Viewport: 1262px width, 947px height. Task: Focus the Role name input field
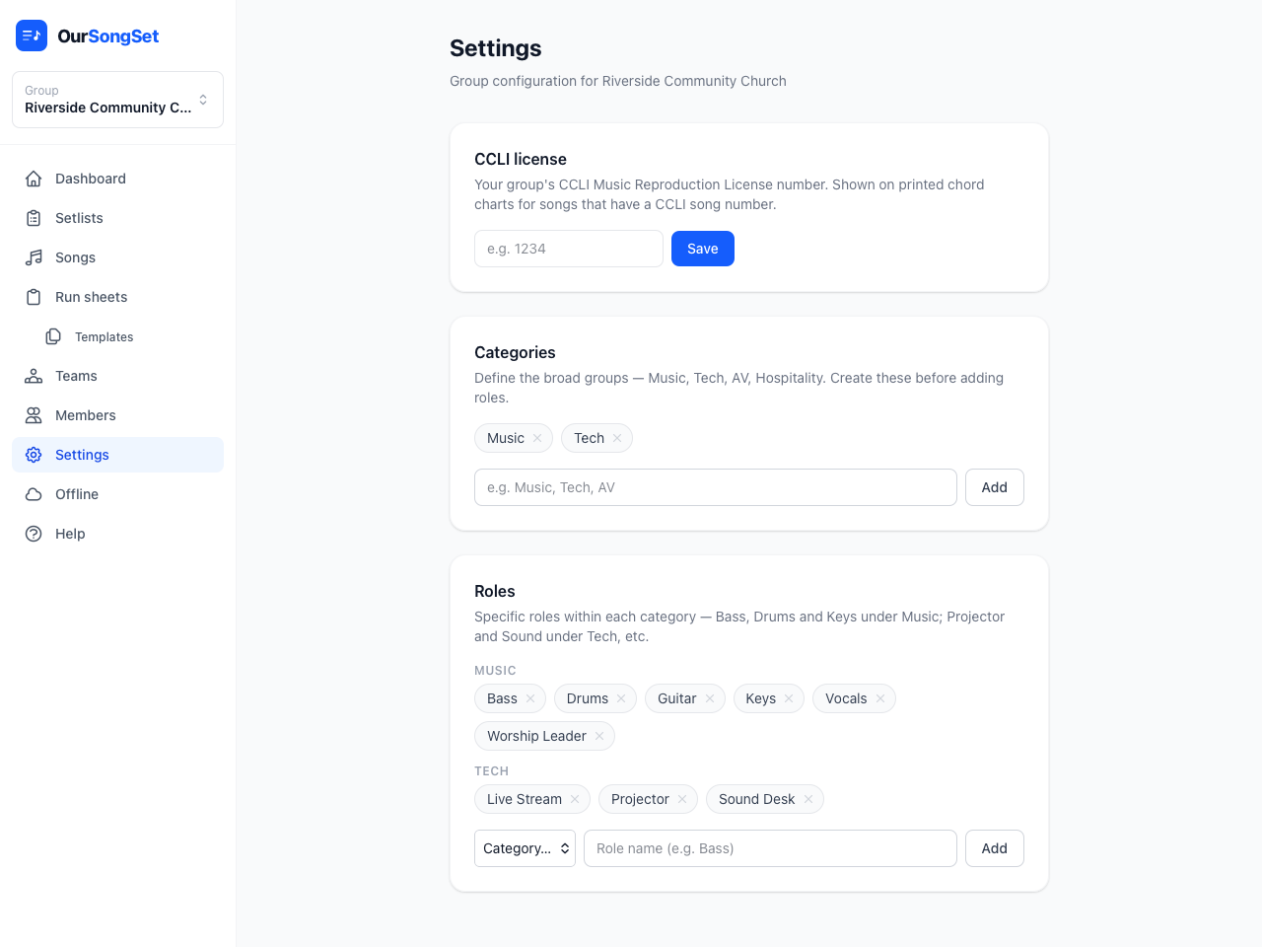click(770, 848)
